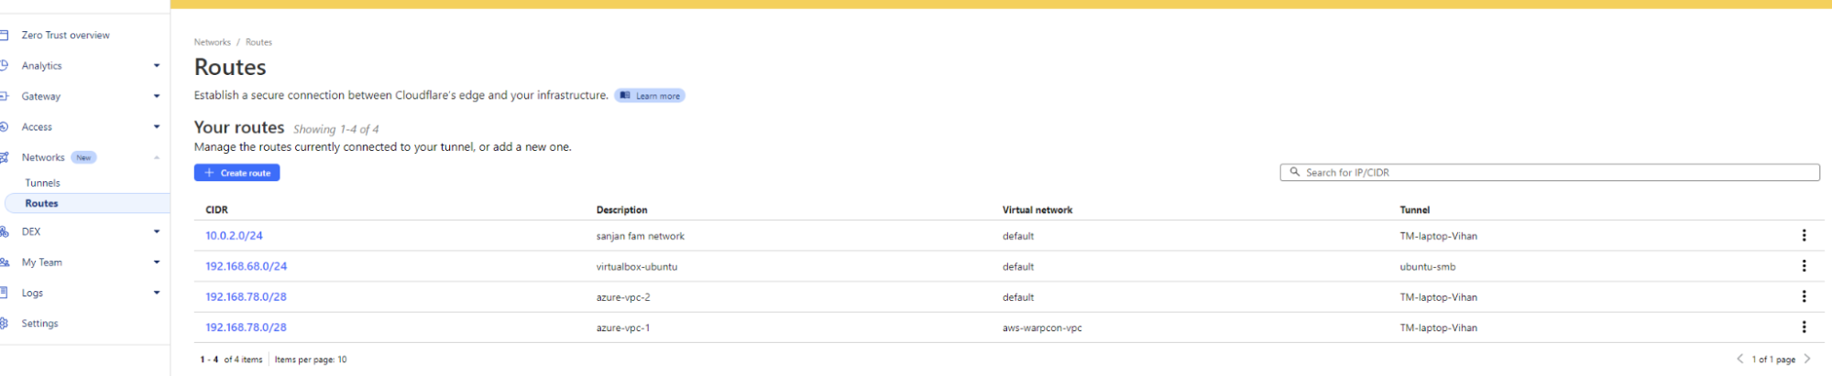Open three-dot menu for azure-vpc-2 route
Viewport: 1832px width, 376px height.
click(x=1804, y=296)
